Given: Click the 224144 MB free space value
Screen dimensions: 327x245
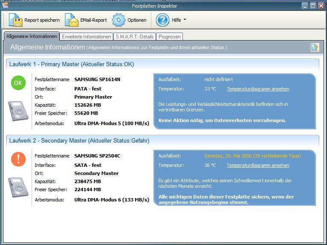Looking at the screenshot, I should (x=88, y=190).
